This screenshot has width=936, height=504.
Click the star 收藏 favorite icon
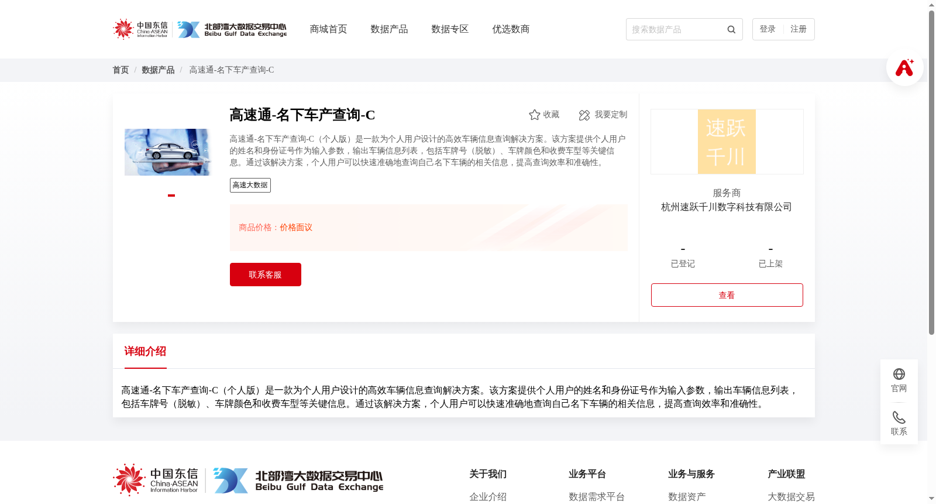[x=534, y=115]
